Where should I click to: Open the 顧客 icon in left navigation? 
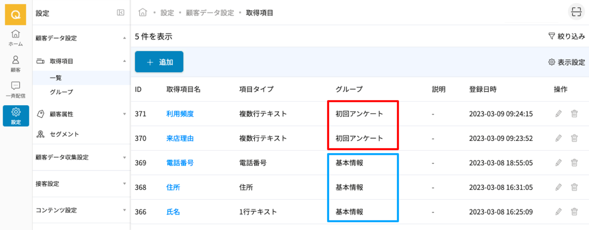16,64
